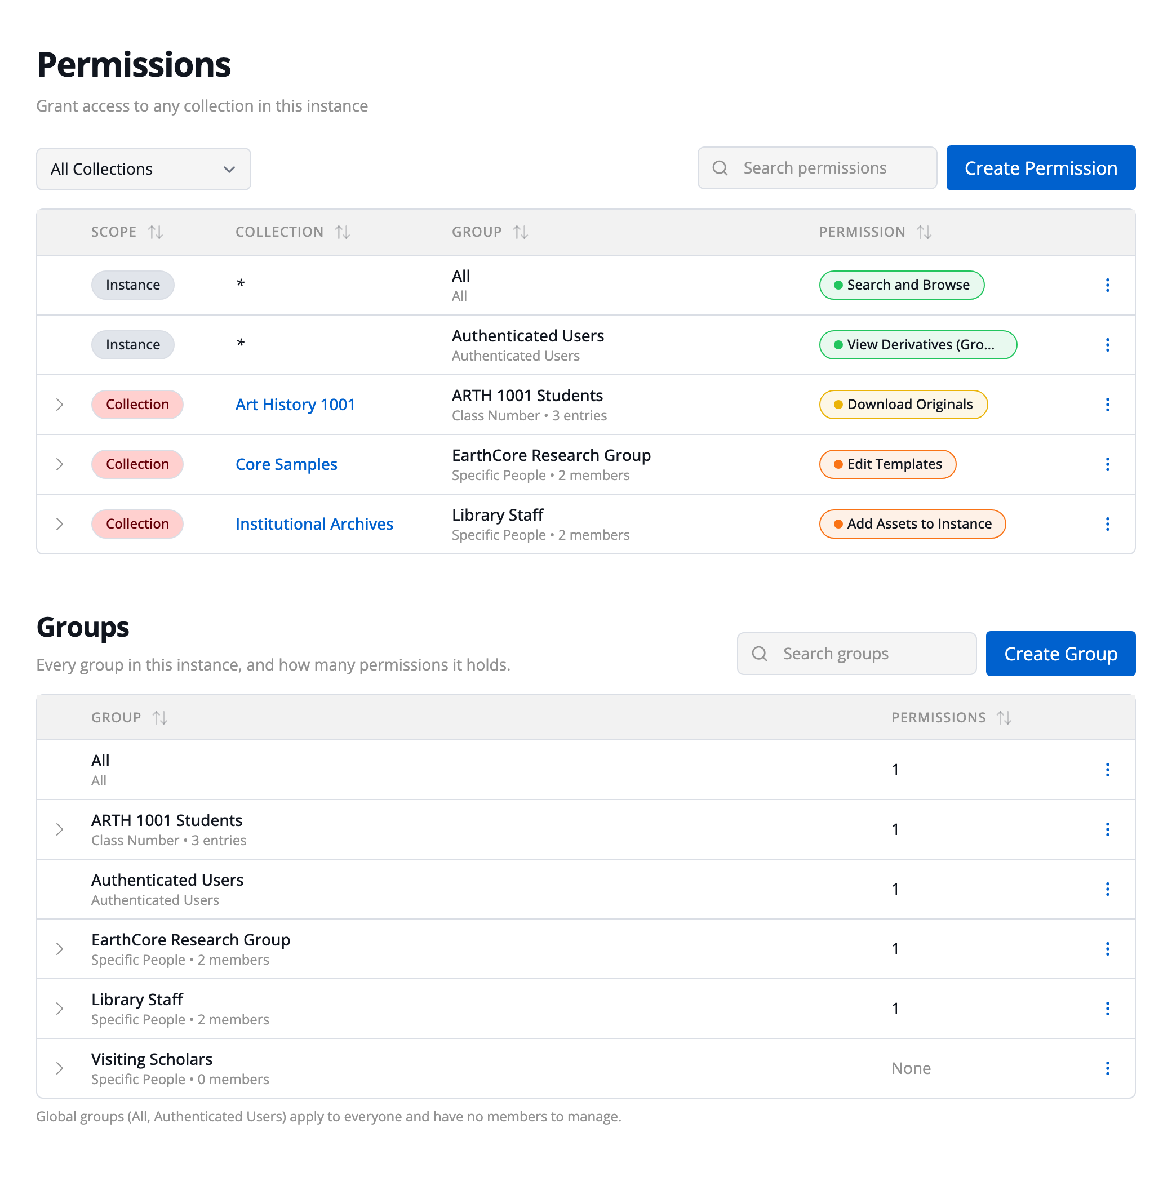Open kebab menu for Authenticated Users group row

(x=1107, y=890)
